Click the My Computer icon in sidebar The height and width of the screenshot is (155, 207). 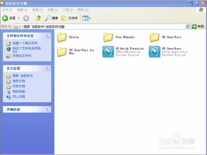pos(9,92)
